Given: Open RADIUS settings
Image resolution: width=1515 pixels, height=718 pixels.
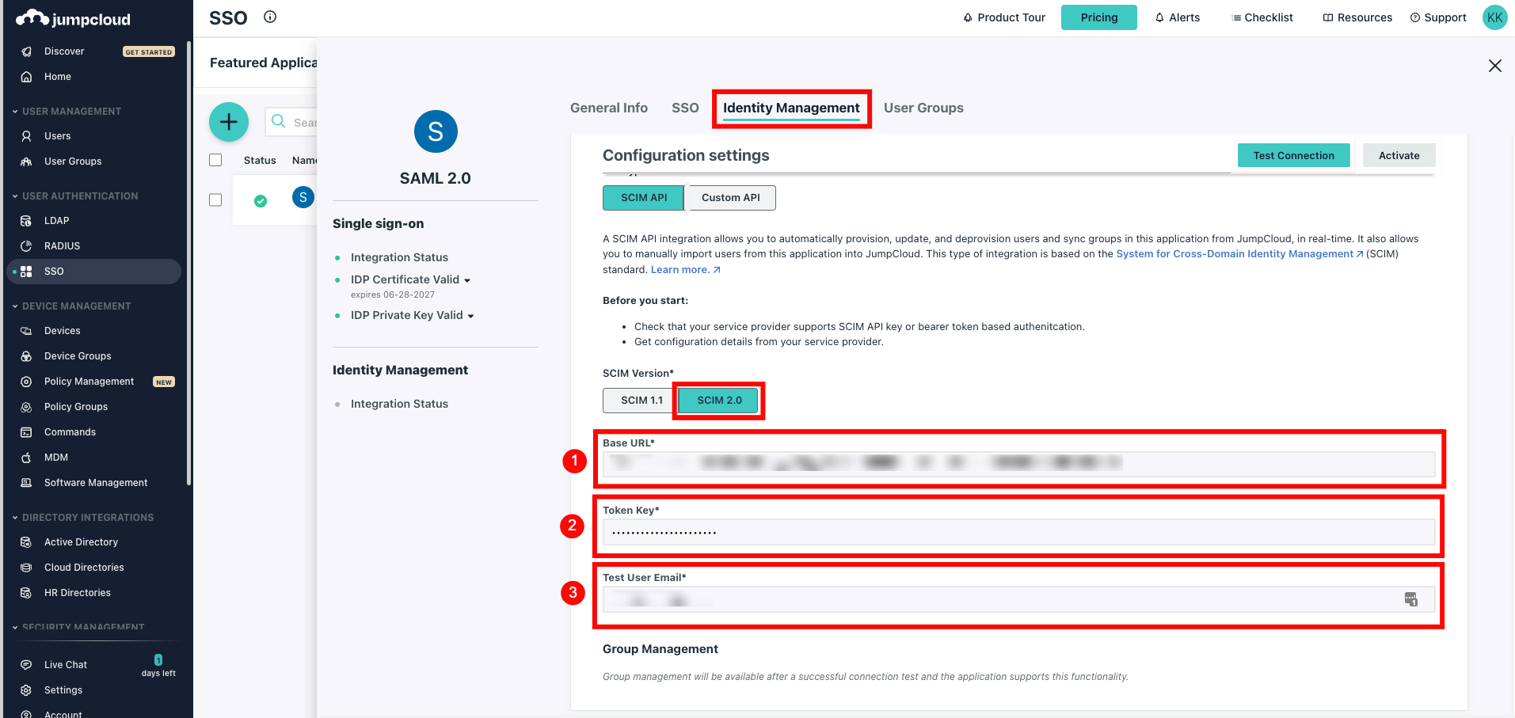Looking at the screenshot, I should coord(63,246).
